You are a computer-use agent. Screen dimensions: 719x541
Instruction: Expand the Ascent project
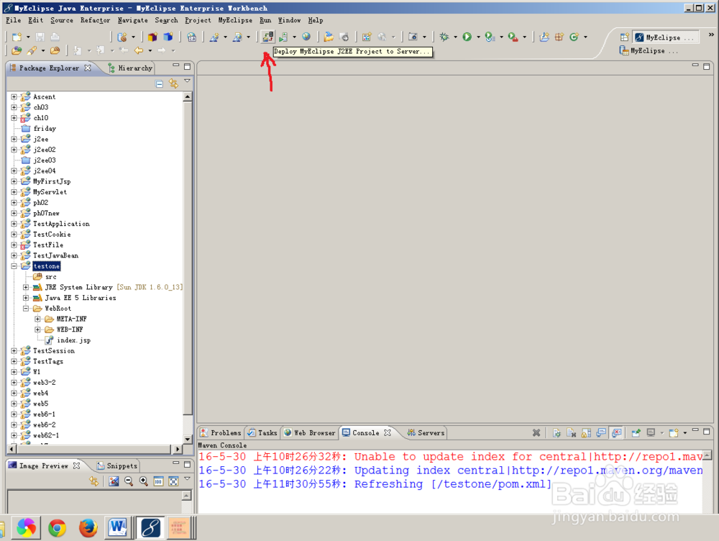[x=14, y=97]
